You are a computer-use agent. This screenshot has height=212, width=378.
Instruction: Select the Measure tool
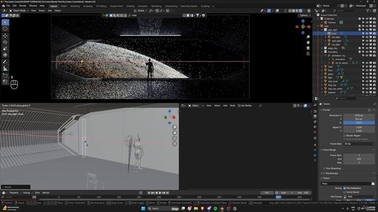[5, 68]
